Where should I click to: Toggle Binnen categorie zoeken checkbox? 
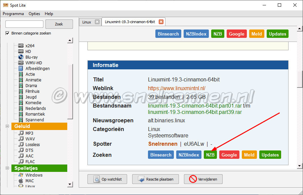7,33
